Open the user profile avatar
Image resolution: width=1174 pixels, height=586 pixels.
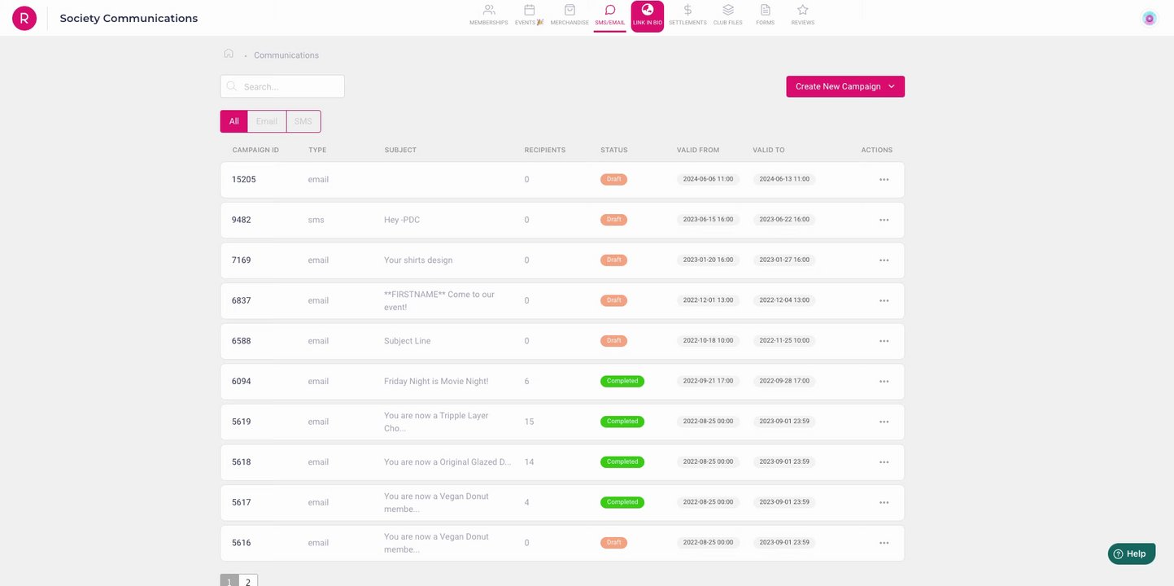point(1150,18)
